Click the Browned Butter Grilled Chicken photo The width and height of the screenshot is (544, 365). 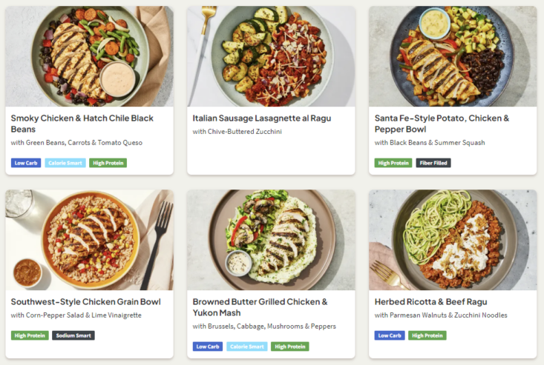point(271,240)
